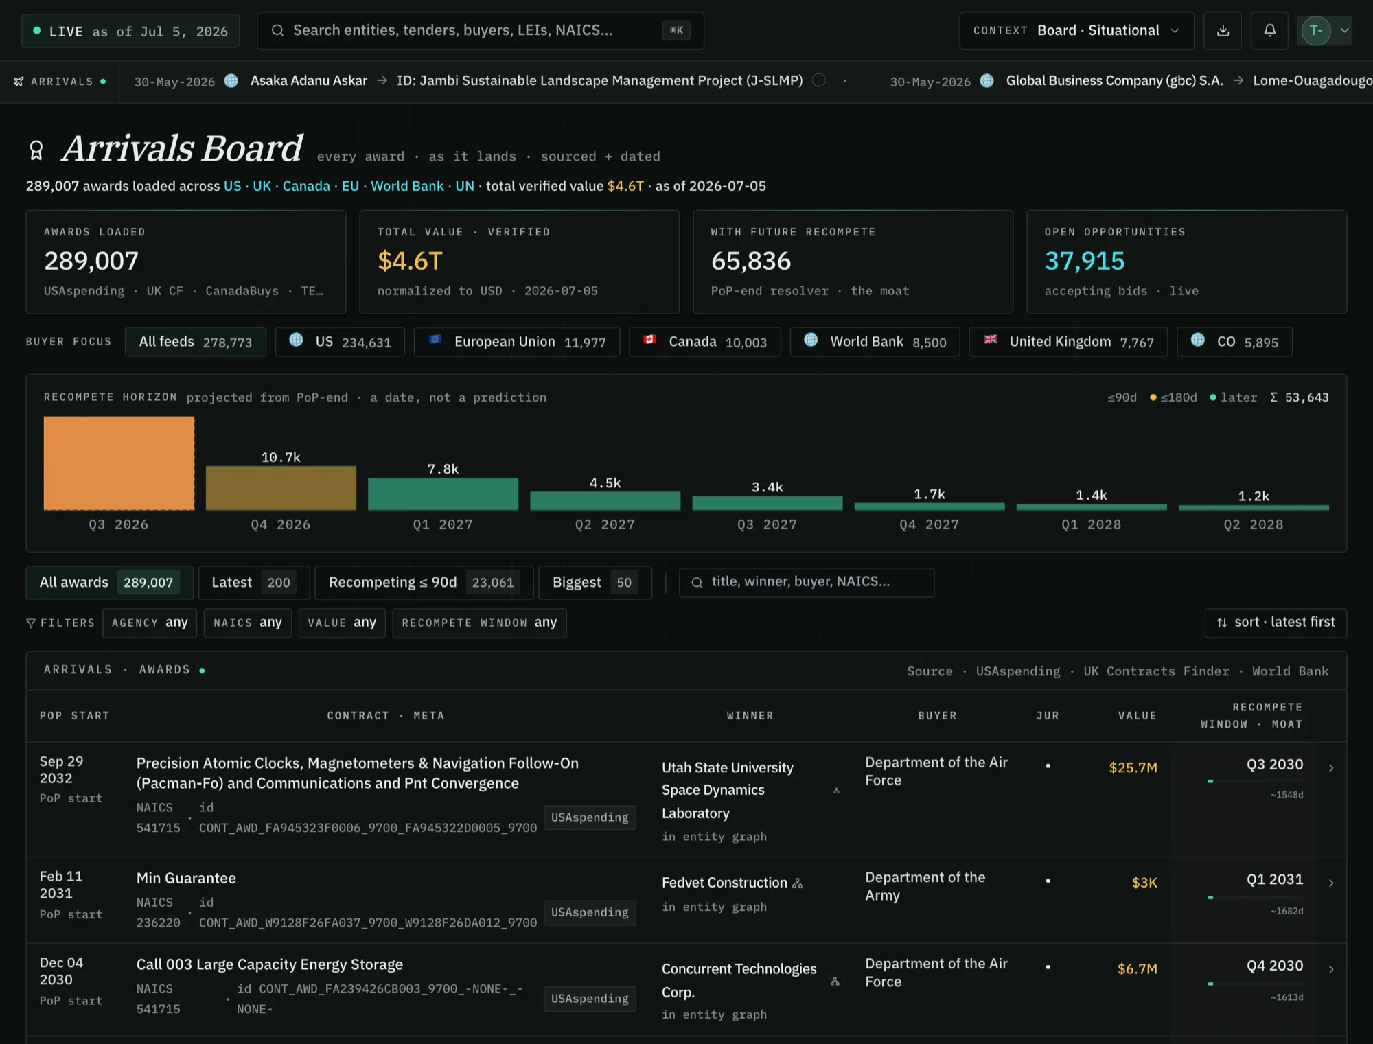Click the Arrivals ticker plane icon
This screenshot has height=1044, width=1373.
coord(19,82)
